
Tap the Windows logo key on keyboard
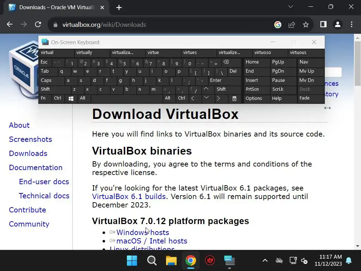[x=71, y=99]
